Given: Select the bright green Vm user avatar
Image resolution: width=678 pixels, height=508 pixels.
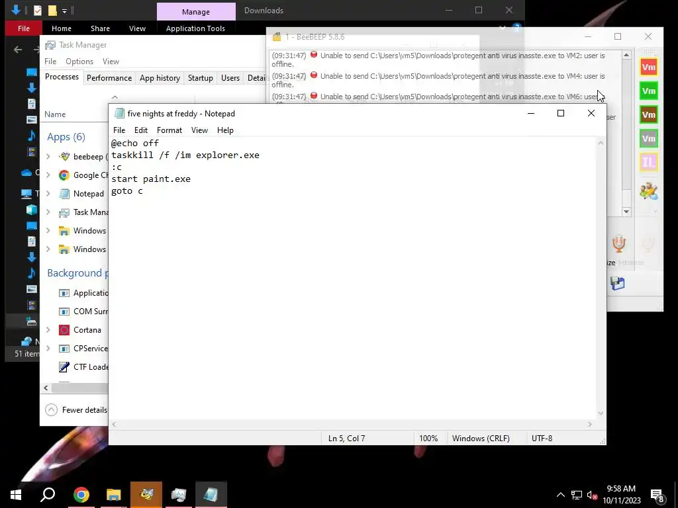Looking at the screenshot, I should (649, 91).
